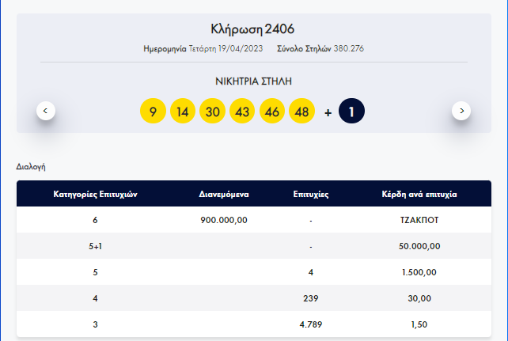Click the Διανεμόμενα column header
This screenshot has width=508, height=341.
coord(225,194)
